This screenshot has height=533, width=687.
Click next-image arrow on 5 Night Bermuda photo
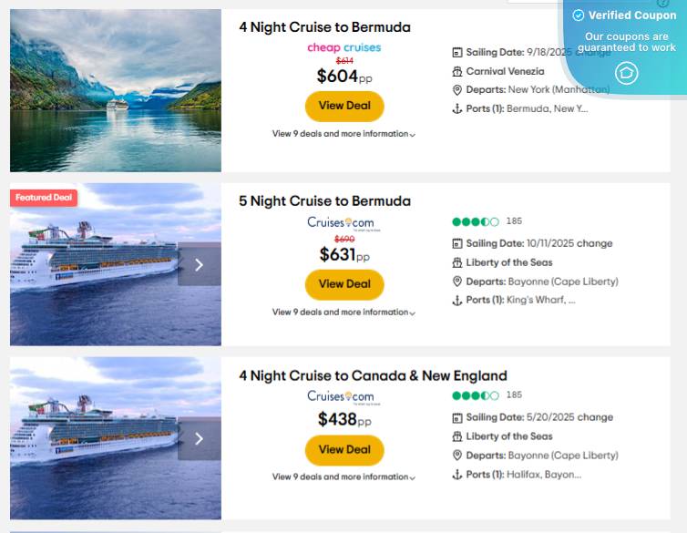pos(199,264)
